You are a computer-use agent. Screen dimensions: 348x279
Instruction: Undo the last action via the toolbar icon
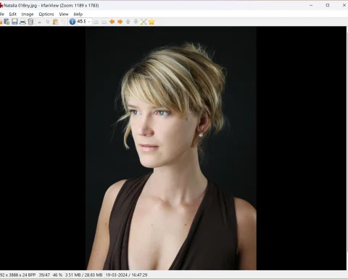tap(63, 22)
